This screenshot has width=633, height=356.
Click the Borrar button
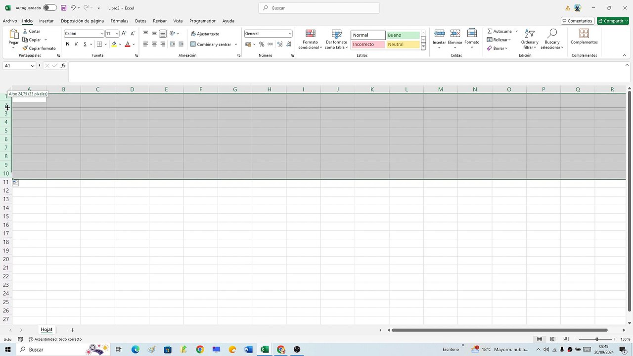tap(497, 48)
